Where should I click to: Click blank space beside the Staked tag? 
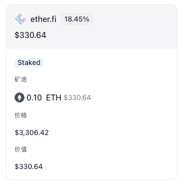108,62
